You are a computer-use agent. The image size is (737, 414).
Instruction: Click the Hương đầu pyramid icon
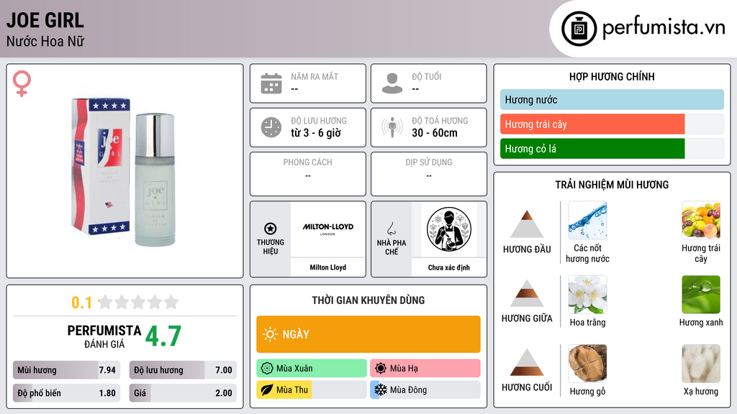[527, 224]
